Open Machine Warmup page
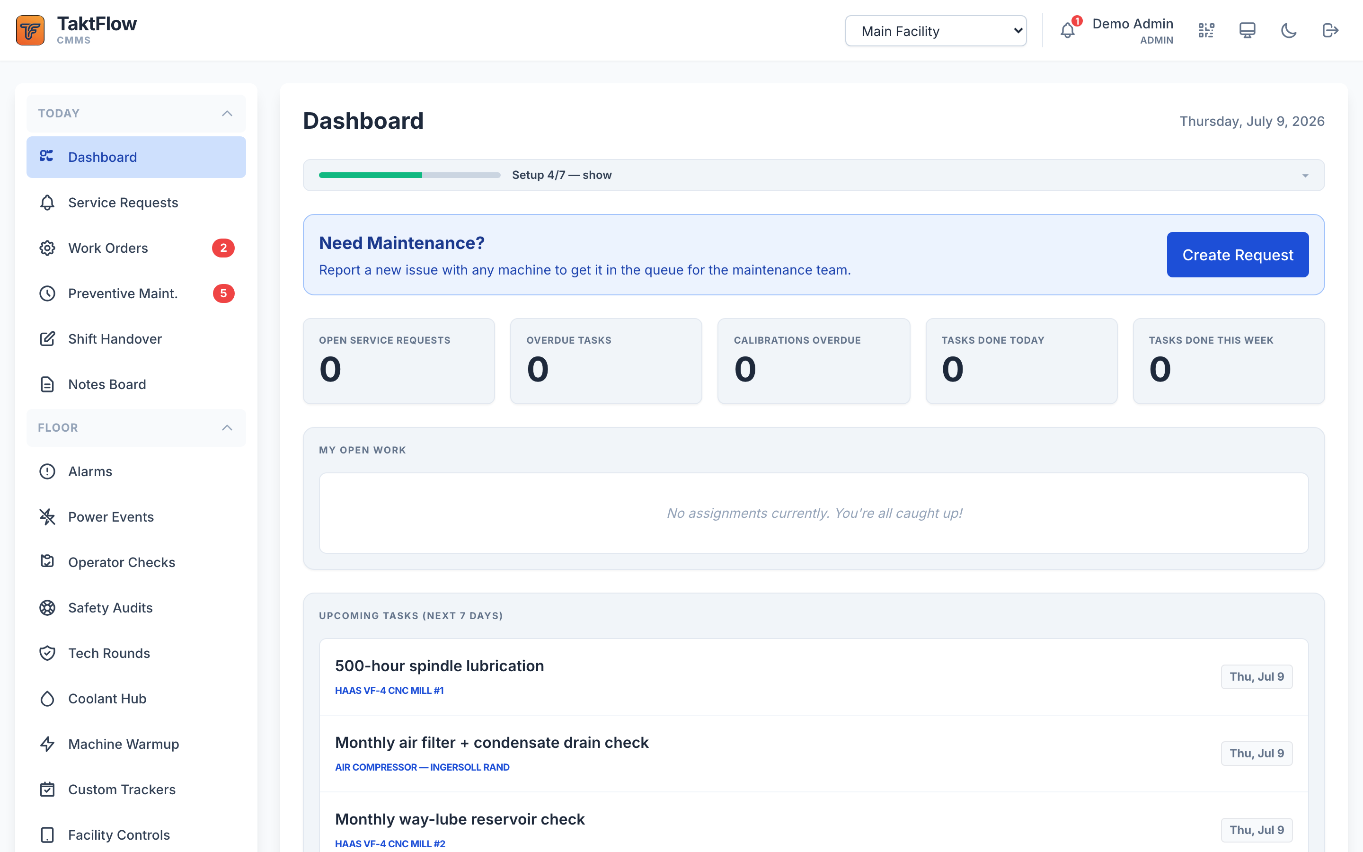The width and height of the screenshot is (1363, 852). [136, 744]
